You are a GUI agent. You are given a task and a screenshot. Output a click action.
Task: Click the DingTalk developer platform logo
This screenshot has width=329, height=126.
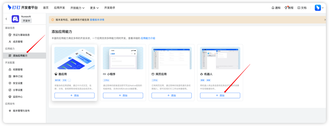click(22, 8)
